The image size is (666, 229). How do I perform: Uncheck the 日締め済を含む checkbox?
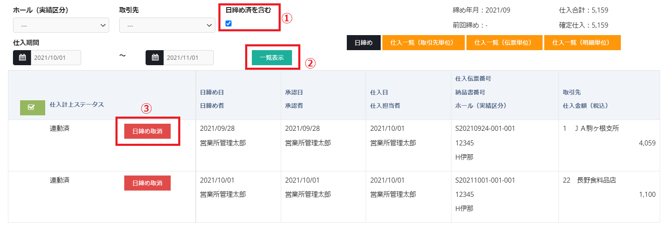[x=228, y=23]
